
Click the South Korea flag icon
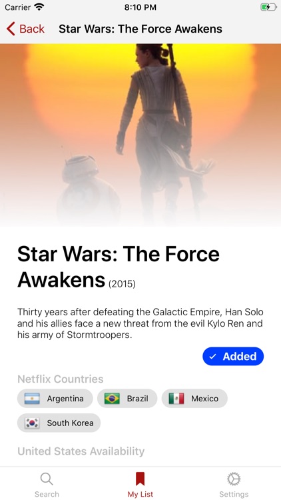coord(32,423)
